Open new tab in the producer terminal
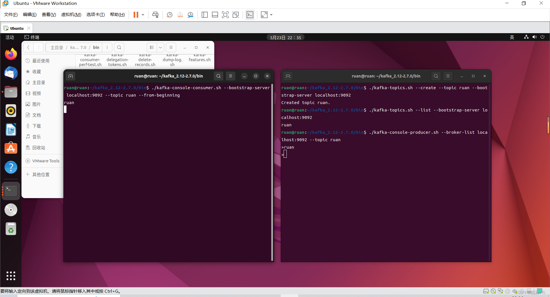This screenshot has width=550, height=297. point(288,76)
